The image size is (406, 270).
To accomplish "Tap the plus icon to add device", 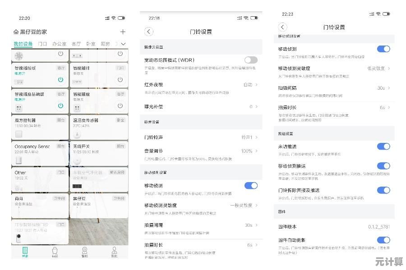I will [x=123, y=32].
